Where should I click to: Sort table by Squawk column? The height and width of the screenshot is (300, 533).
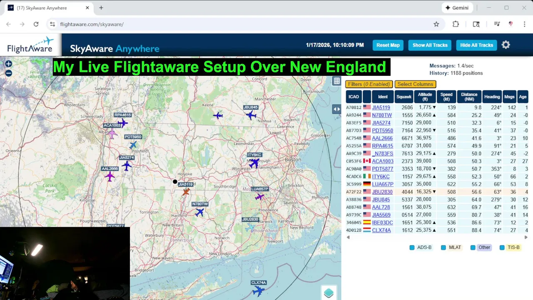point(404,97)
